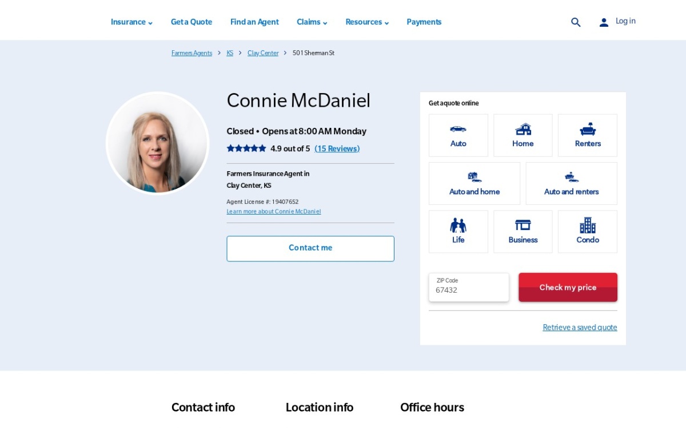The image size is (686, 428).
Task: Follow the Farmers Agents breadcrumb link
Action: [192, 53]
